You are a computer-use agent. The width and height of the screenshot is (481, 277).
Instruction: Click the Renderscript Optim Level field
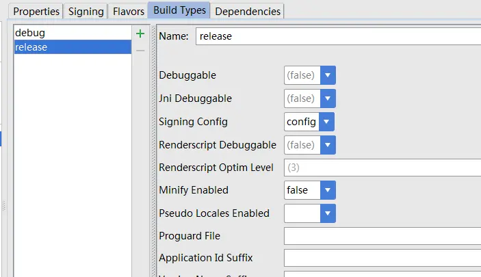tap(382, 168)
